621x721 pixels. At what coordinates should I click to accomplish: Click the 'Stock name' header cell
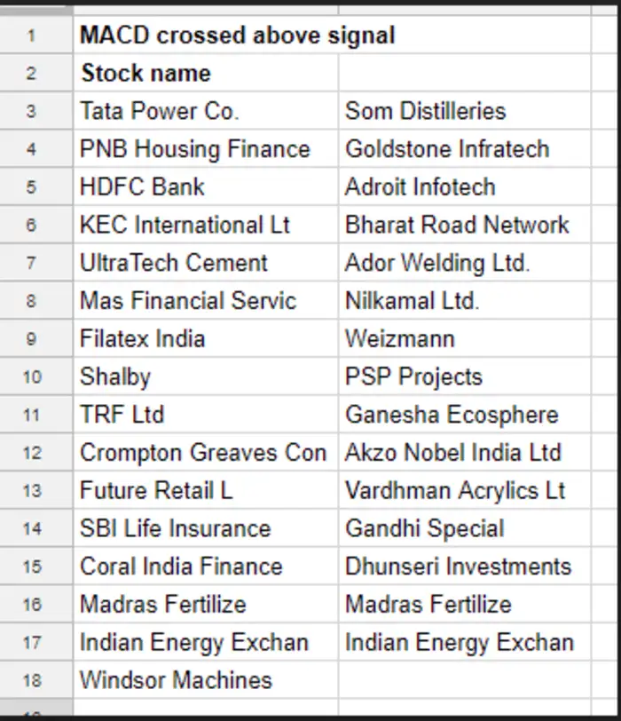[146, 73]
